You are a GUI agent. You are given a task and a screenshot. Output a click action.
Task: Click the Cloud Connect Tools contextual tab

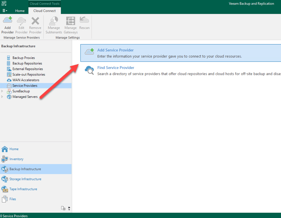[x=45, y=4]
